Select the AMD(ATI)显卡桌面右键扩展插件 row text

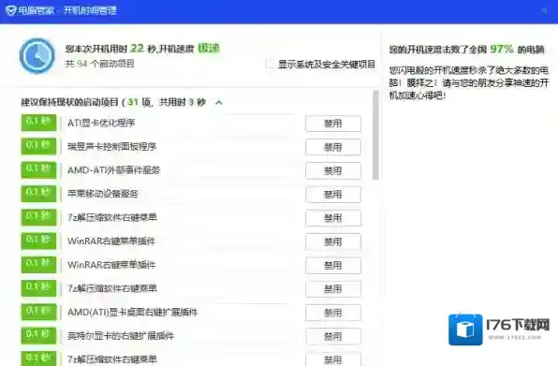[x=132, y=313]
